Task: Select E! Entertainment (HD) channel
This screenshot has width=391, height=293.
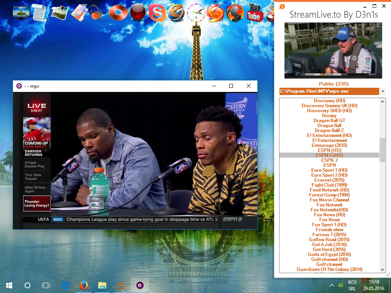Action: 330,135
